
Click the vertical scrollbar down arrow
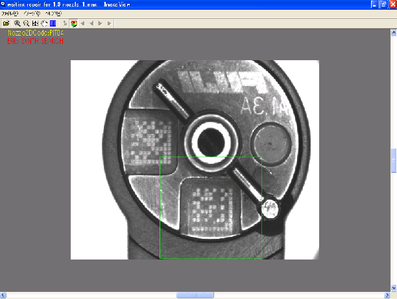[393, 288]
